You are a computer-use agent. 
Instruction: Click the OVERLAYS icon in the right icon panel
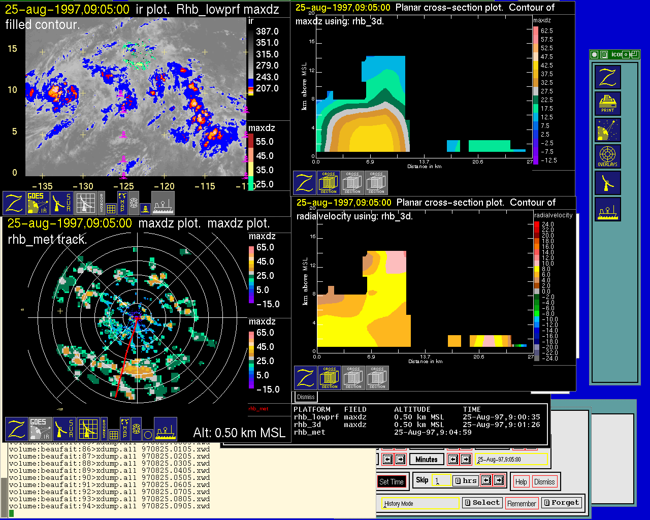coord(608,157)
